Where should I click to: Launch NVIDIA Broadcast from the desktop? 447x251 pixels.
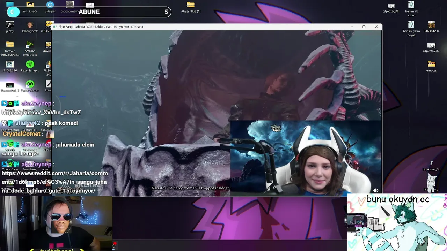tap(30, 48)
